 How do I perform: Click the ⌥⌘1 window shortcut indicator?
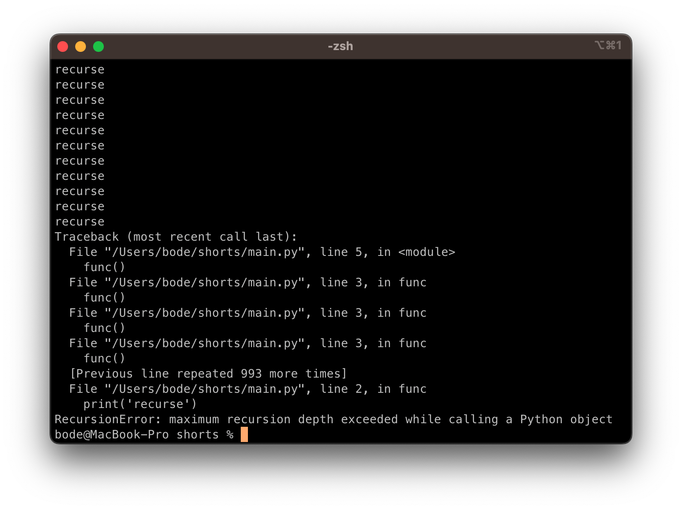pyautogui.click(x=608, y=45)
